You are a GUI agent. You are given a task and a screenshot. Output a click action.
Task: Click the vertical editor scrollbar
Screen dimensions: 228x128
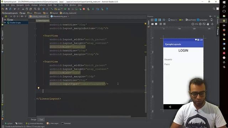point(146,84)
